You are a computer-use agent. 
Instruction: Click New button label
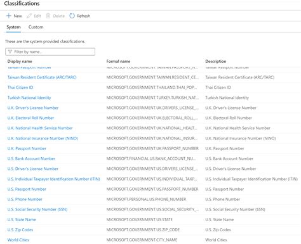click(18, 16)
